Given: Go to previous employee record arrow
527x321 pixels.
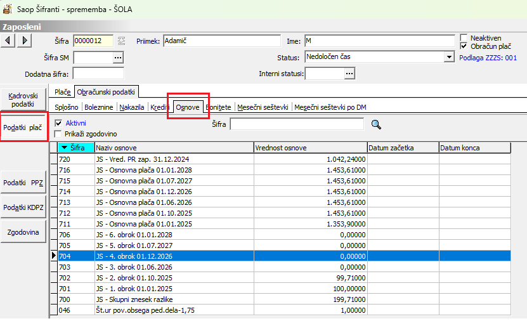Looking at the screenshot, I should (8, 41).
